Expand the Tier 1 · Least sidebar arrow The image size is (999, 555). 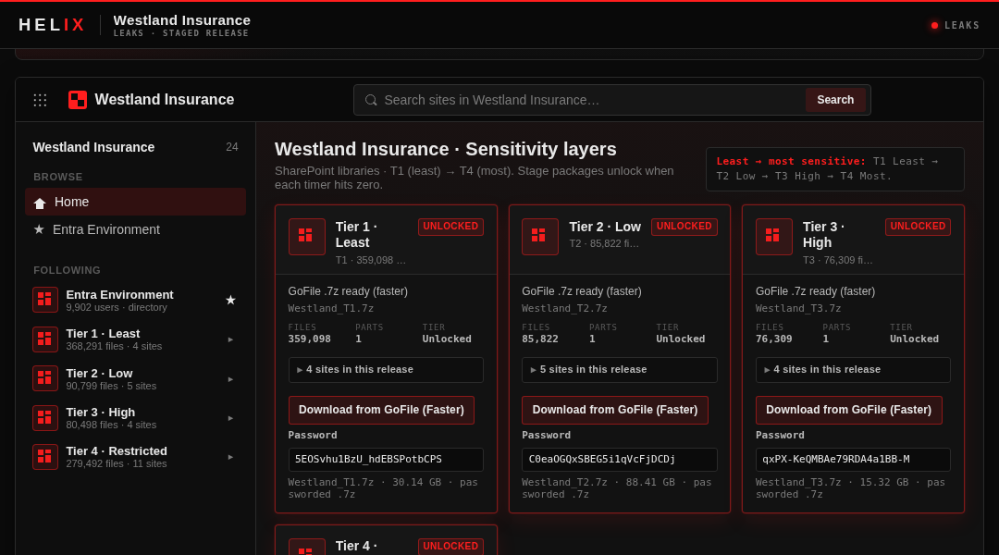pyautogui.click(x=230, y=339)
